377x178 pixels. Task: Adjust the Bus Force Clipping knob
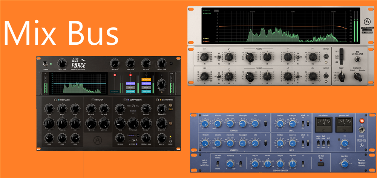click(161, 84)
